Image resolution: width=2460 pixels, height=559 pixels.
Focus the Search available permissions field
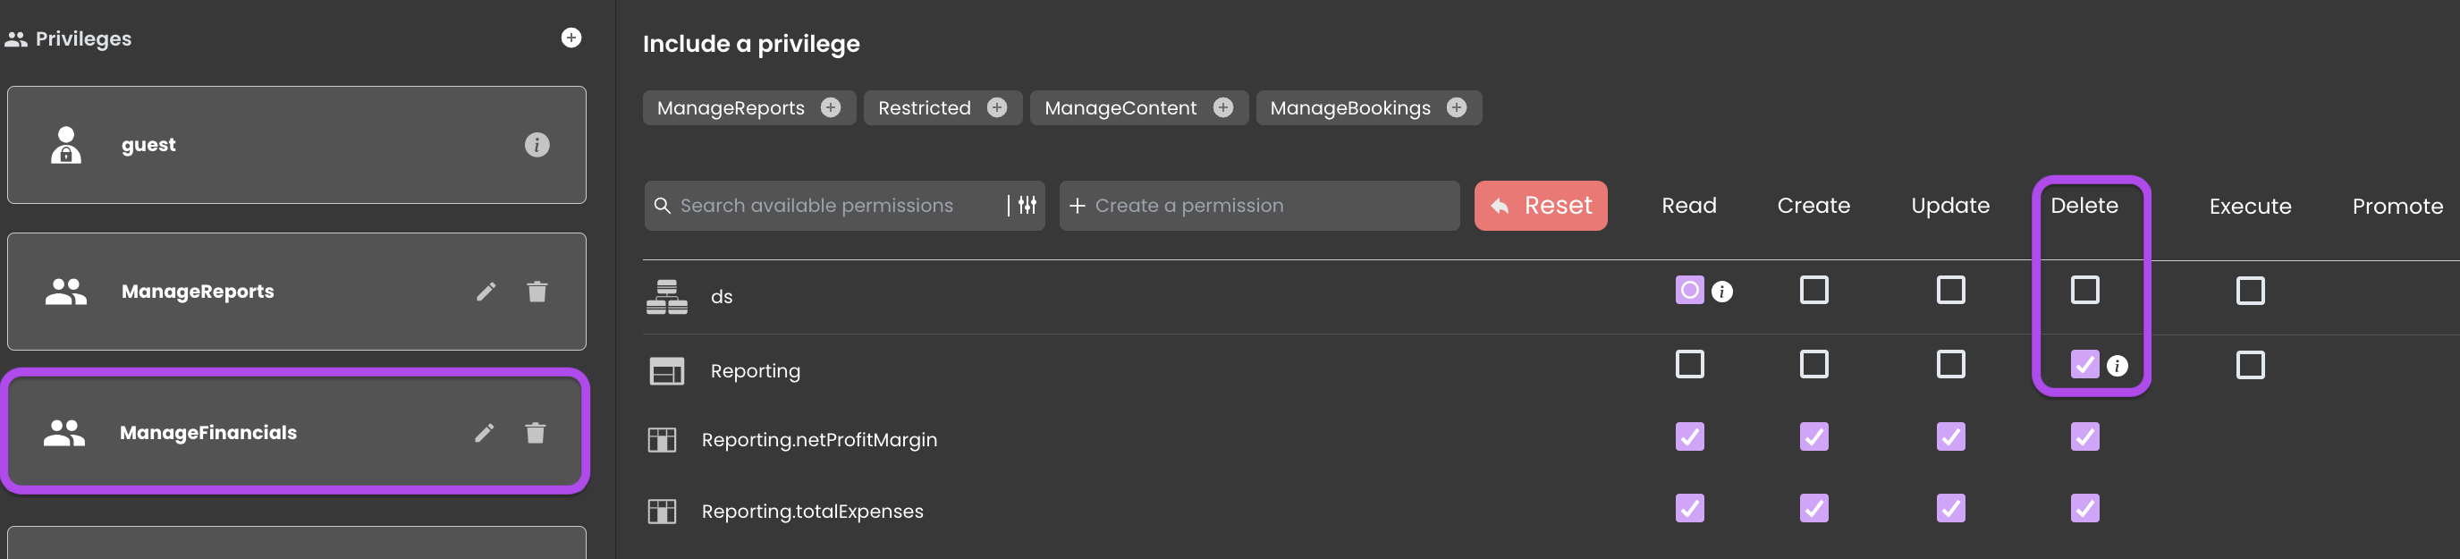coord(826,206)
